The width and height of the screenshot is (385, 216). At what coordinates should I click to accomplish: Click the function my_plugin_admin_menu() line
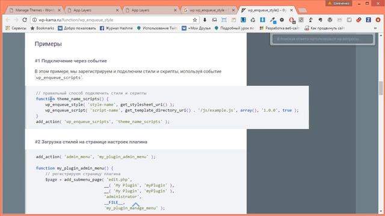pos(75,168)
